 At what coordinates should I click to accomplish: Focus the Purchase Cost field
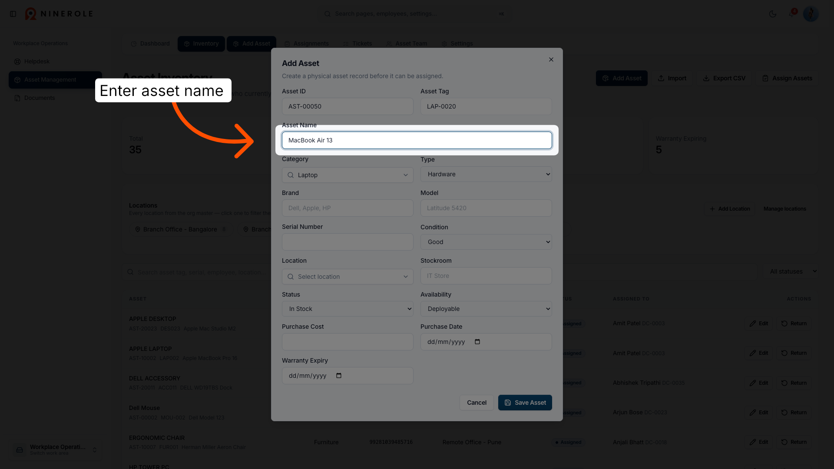coord(347,342)
